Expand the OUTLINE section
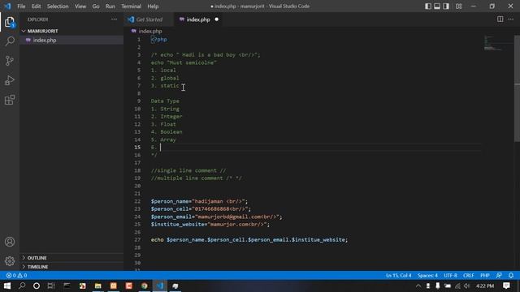 (x=37, y=258)
